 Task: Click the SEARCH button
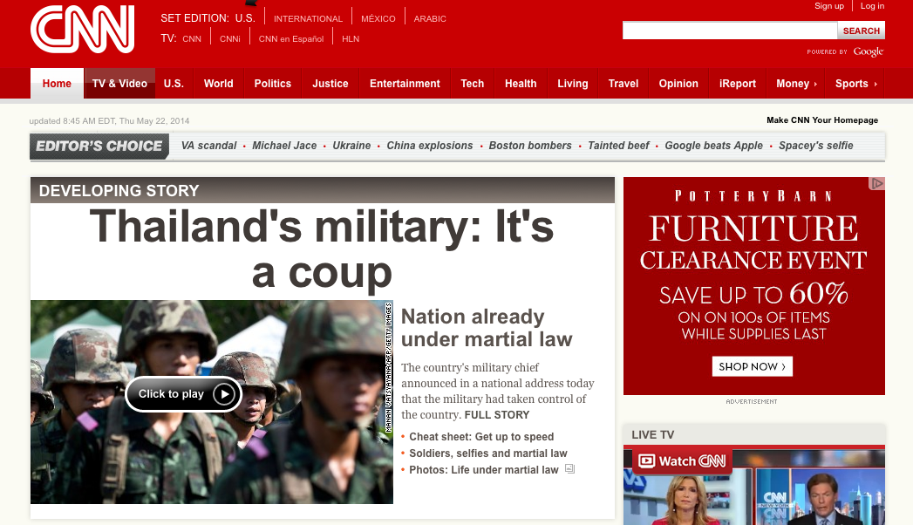[862, 31]
